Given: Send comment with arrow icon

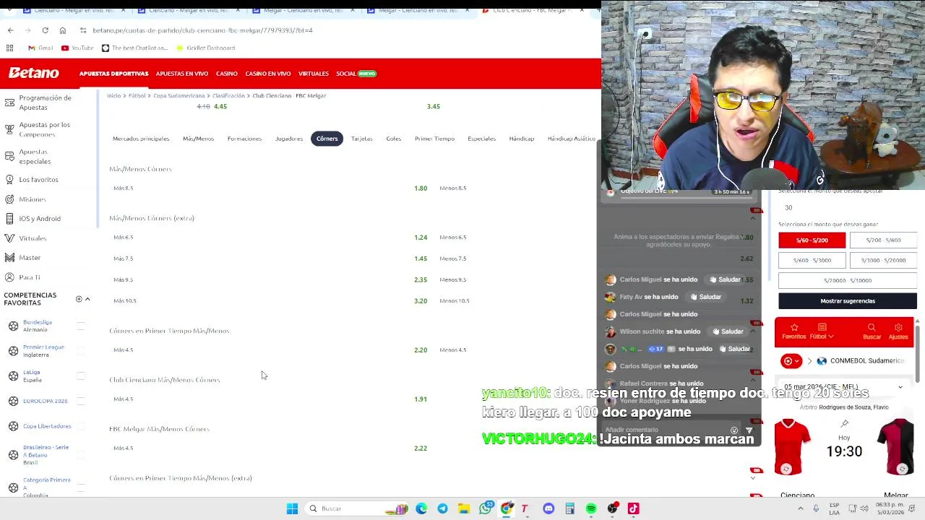Looking at the screenshot, I should [x=749, y=430].
